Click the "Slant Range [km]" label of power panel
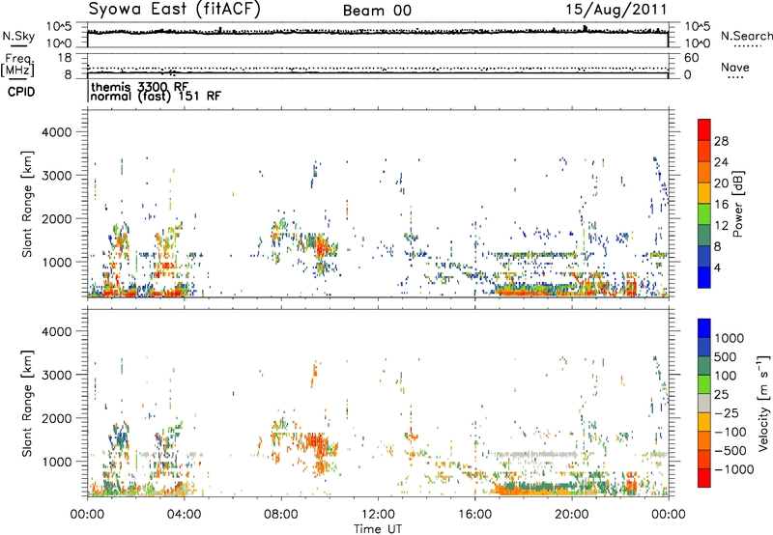The image size is (773, 535). (27, 204)
